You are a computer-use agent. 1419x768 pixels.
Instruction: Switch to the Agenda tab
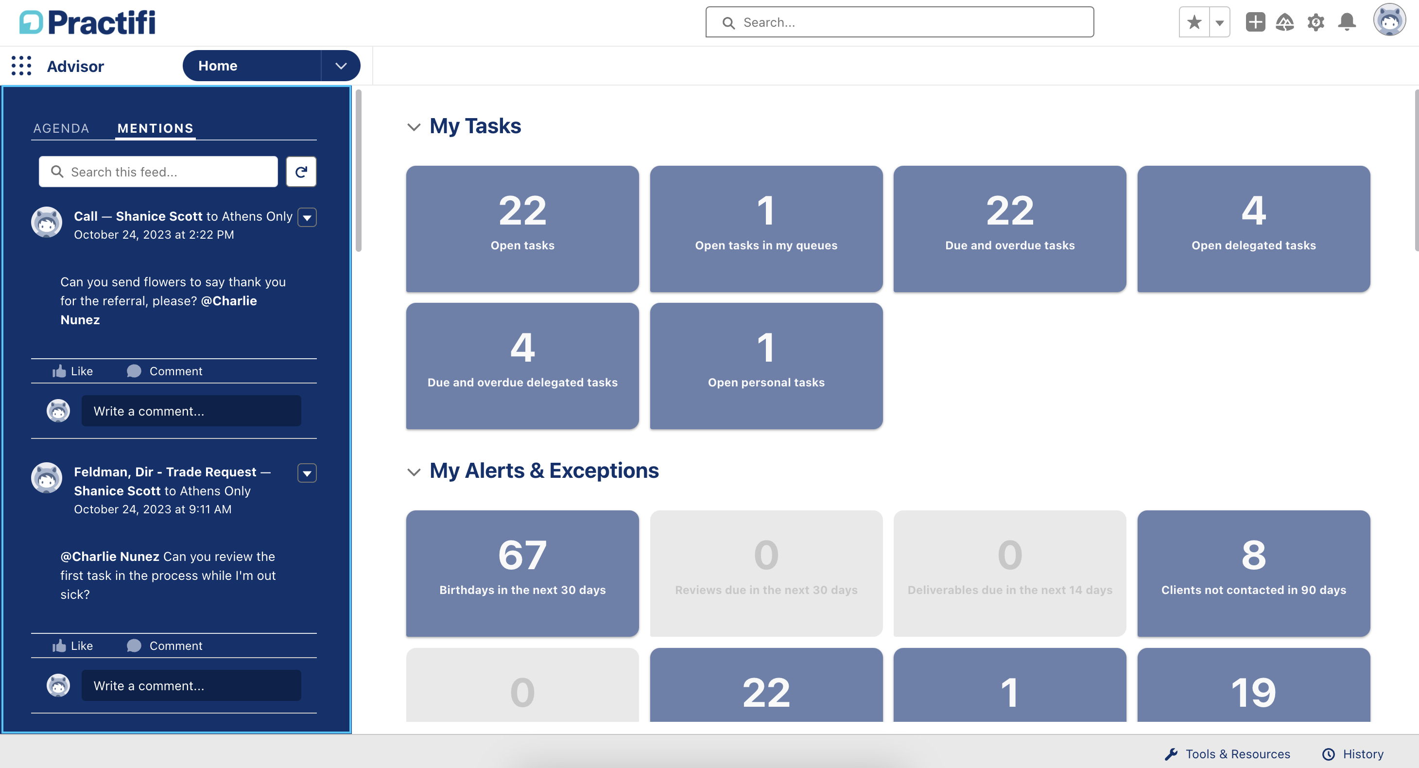[61, 128]
